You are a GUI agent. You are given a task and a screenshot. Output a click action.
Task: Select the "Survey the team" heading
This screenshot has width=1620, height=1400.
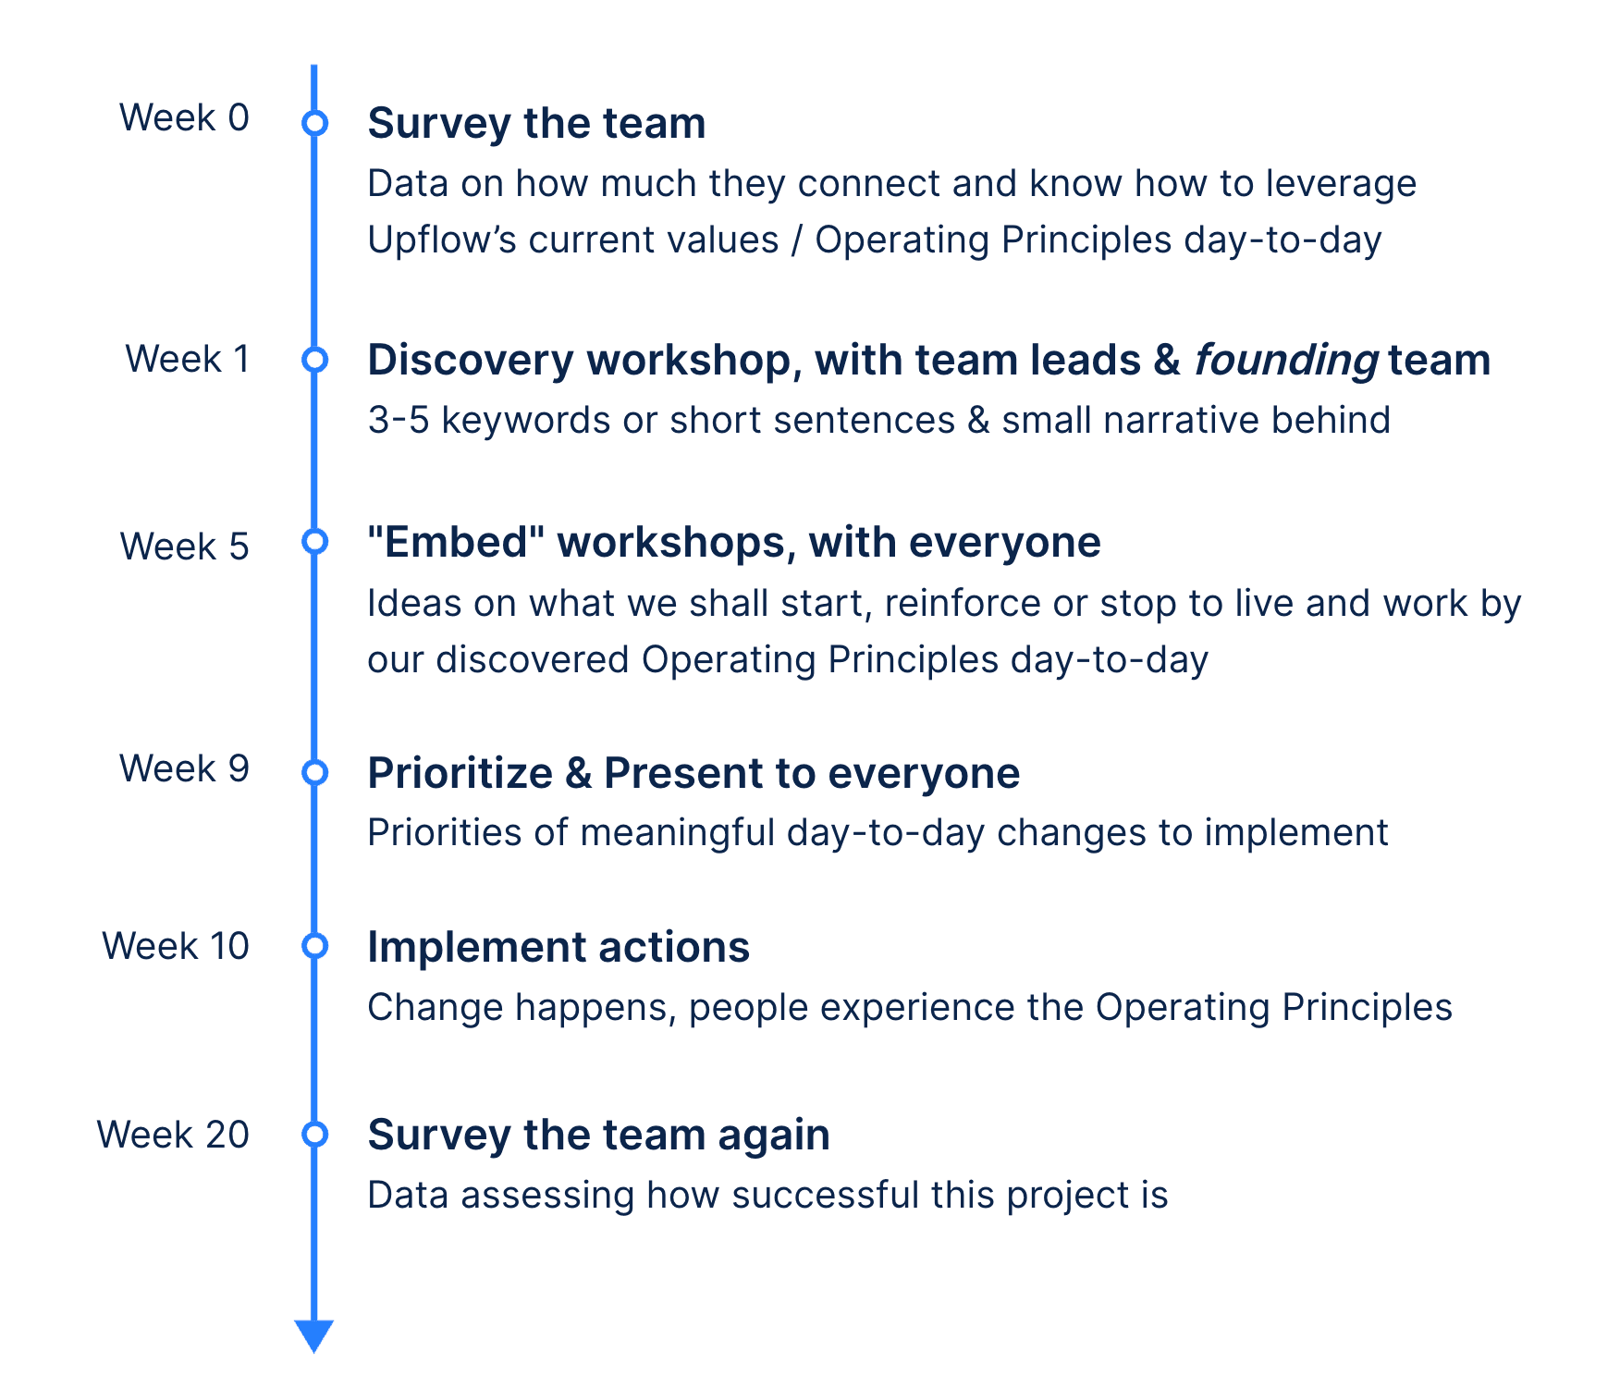(x=536, y=123)
